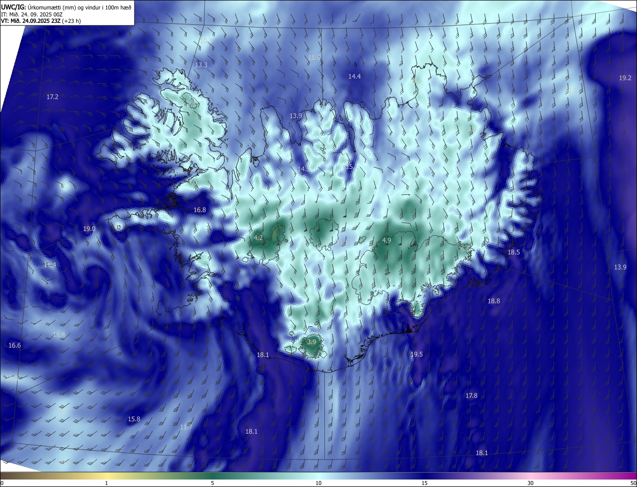Click the 4.2 value on green area
The width and height of the screenshot is (637, 487).
pos(258,238)
